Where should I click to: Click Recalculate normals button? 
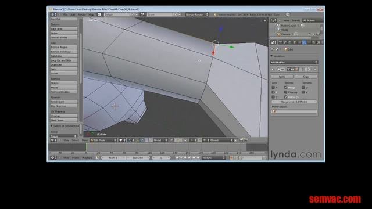click(64, 102)
